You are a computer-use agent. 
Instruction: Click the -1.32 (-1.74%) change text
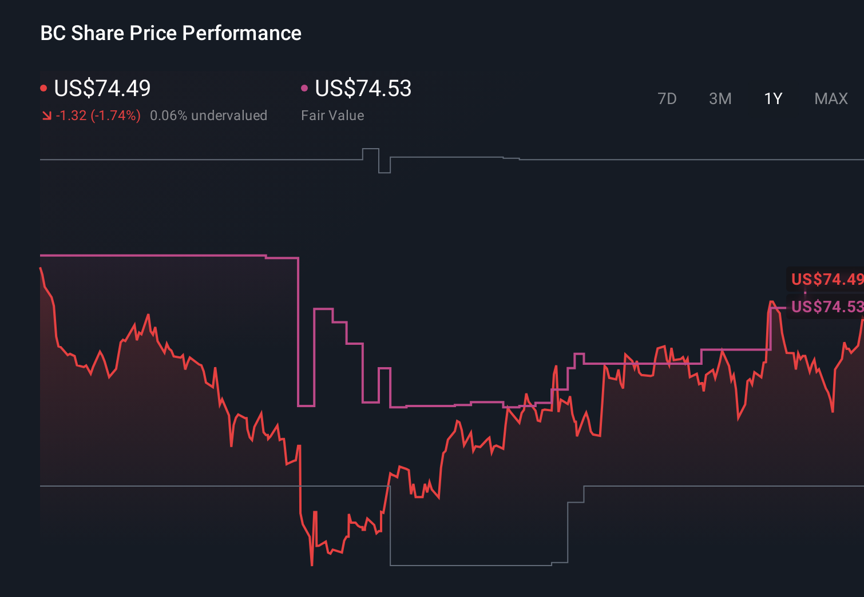coord(98,115)
